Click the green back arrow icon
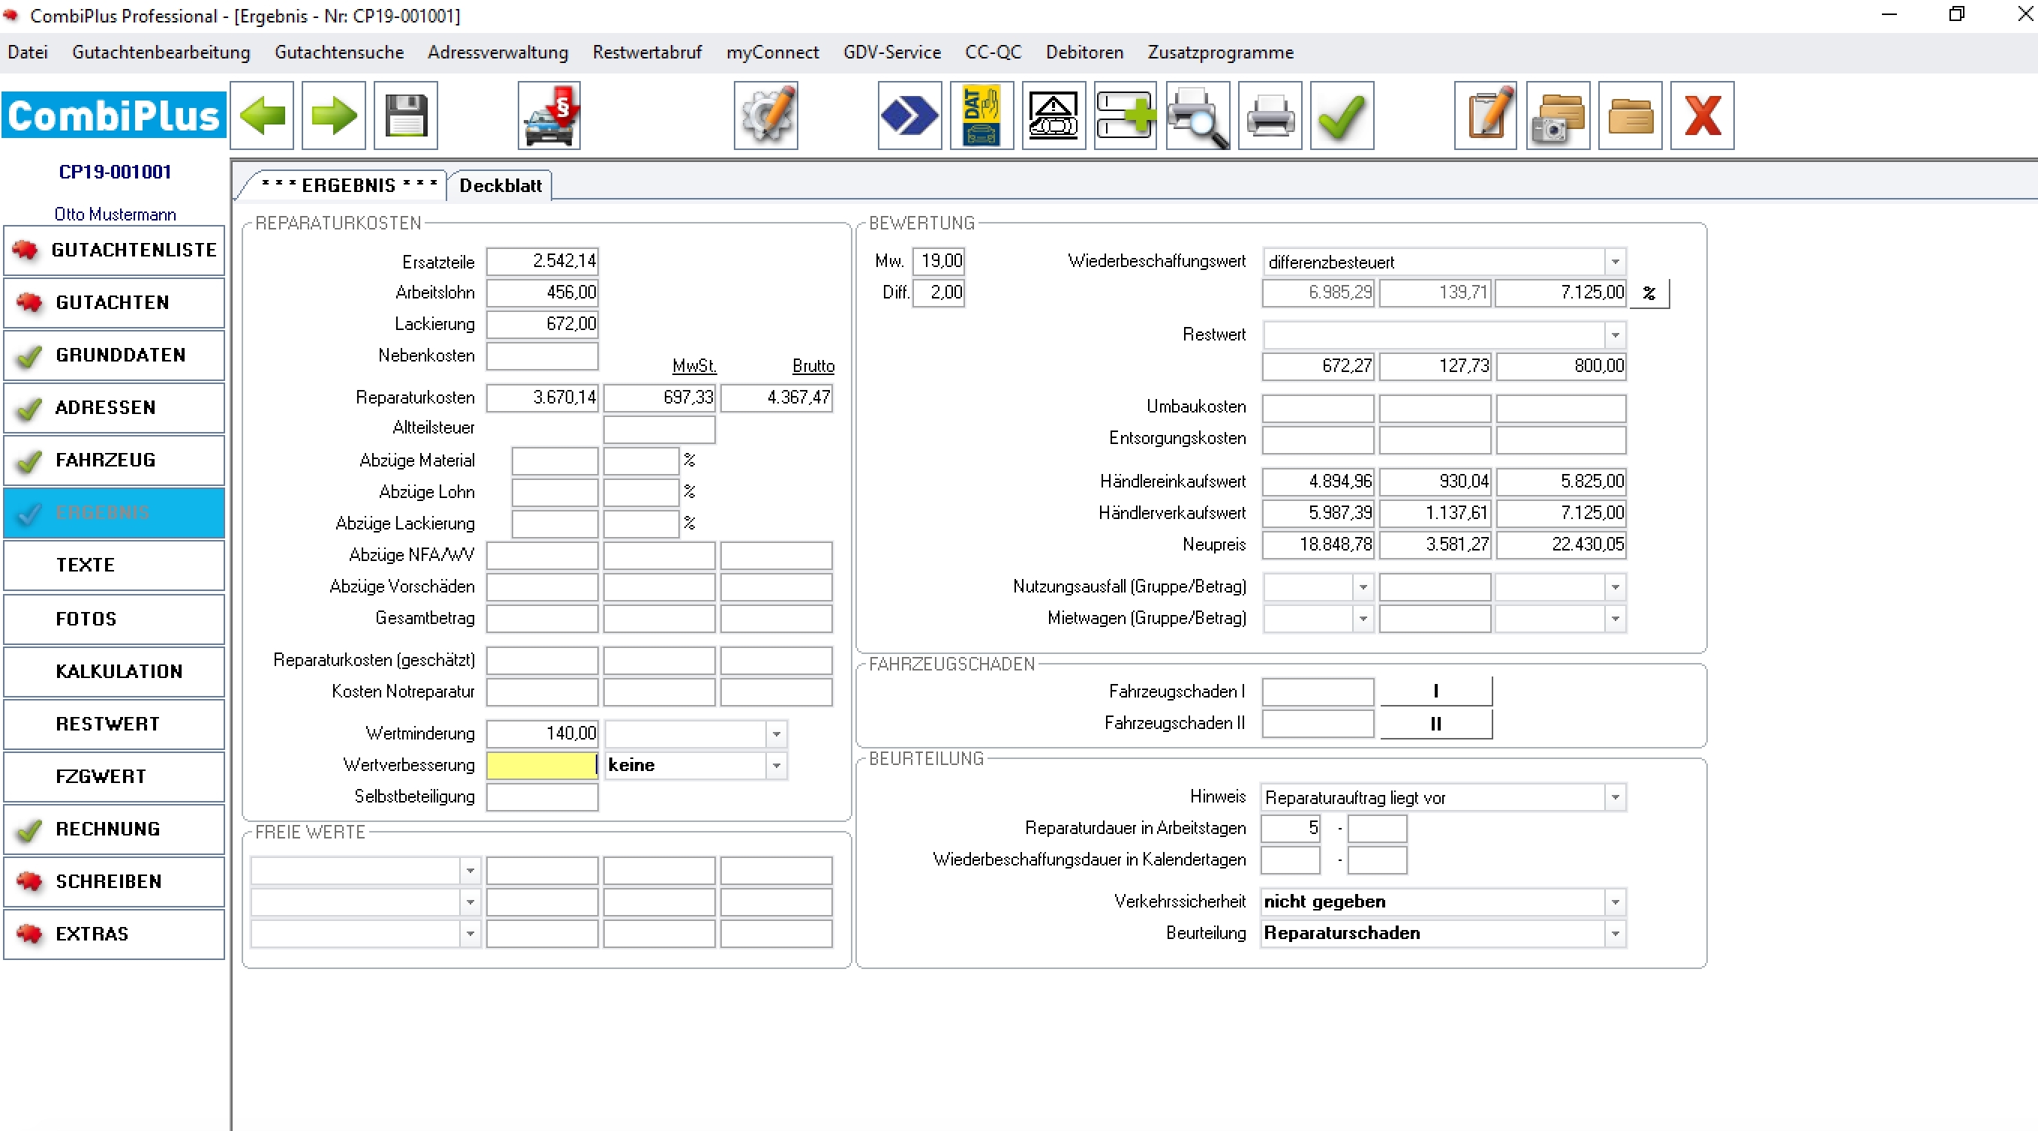The height and width of the screenshot is (1131, 2038). click(262, 115)
